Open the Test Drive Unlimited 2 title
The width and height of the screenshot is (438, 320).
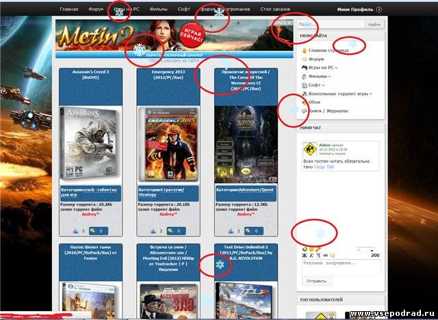[246, 252]
